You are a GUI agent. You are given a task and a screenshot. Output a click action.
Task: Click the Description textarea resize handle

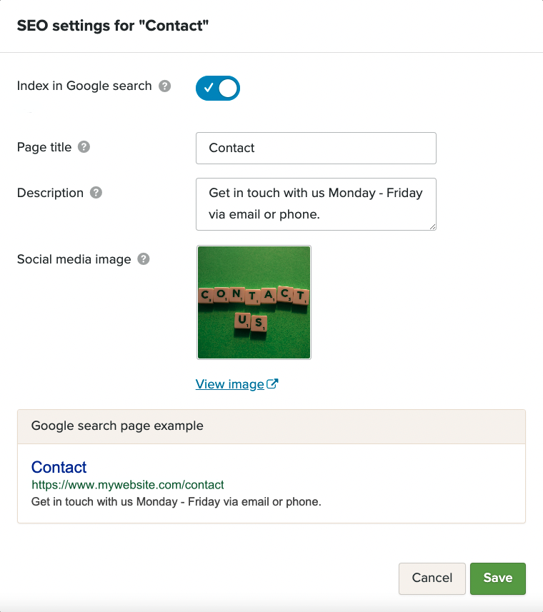click(432, 226)
